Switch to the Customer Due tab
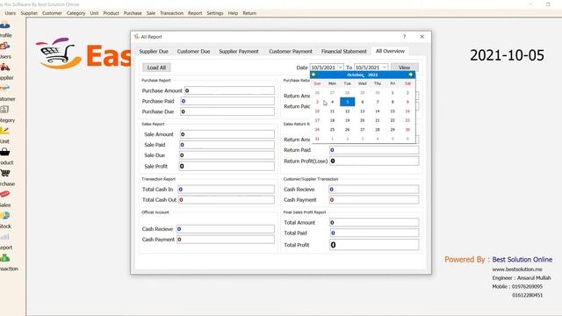Image resolution: width=562 pixels, height=316 pixels. [193, 51]
